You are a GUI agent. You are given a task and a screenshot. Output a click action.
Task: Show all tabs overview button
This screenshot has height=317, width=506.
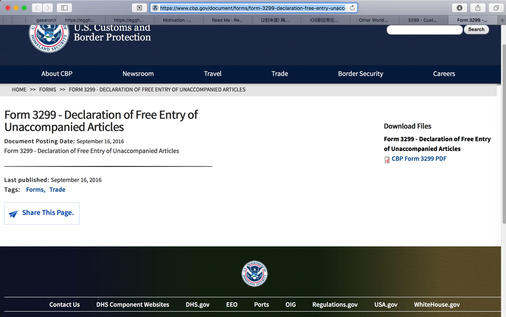coord(496,8)
